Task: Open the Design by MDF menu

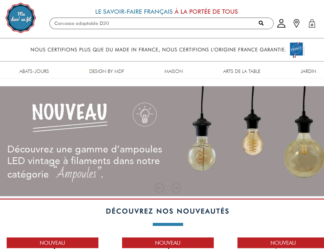Action: click(107, 71)
